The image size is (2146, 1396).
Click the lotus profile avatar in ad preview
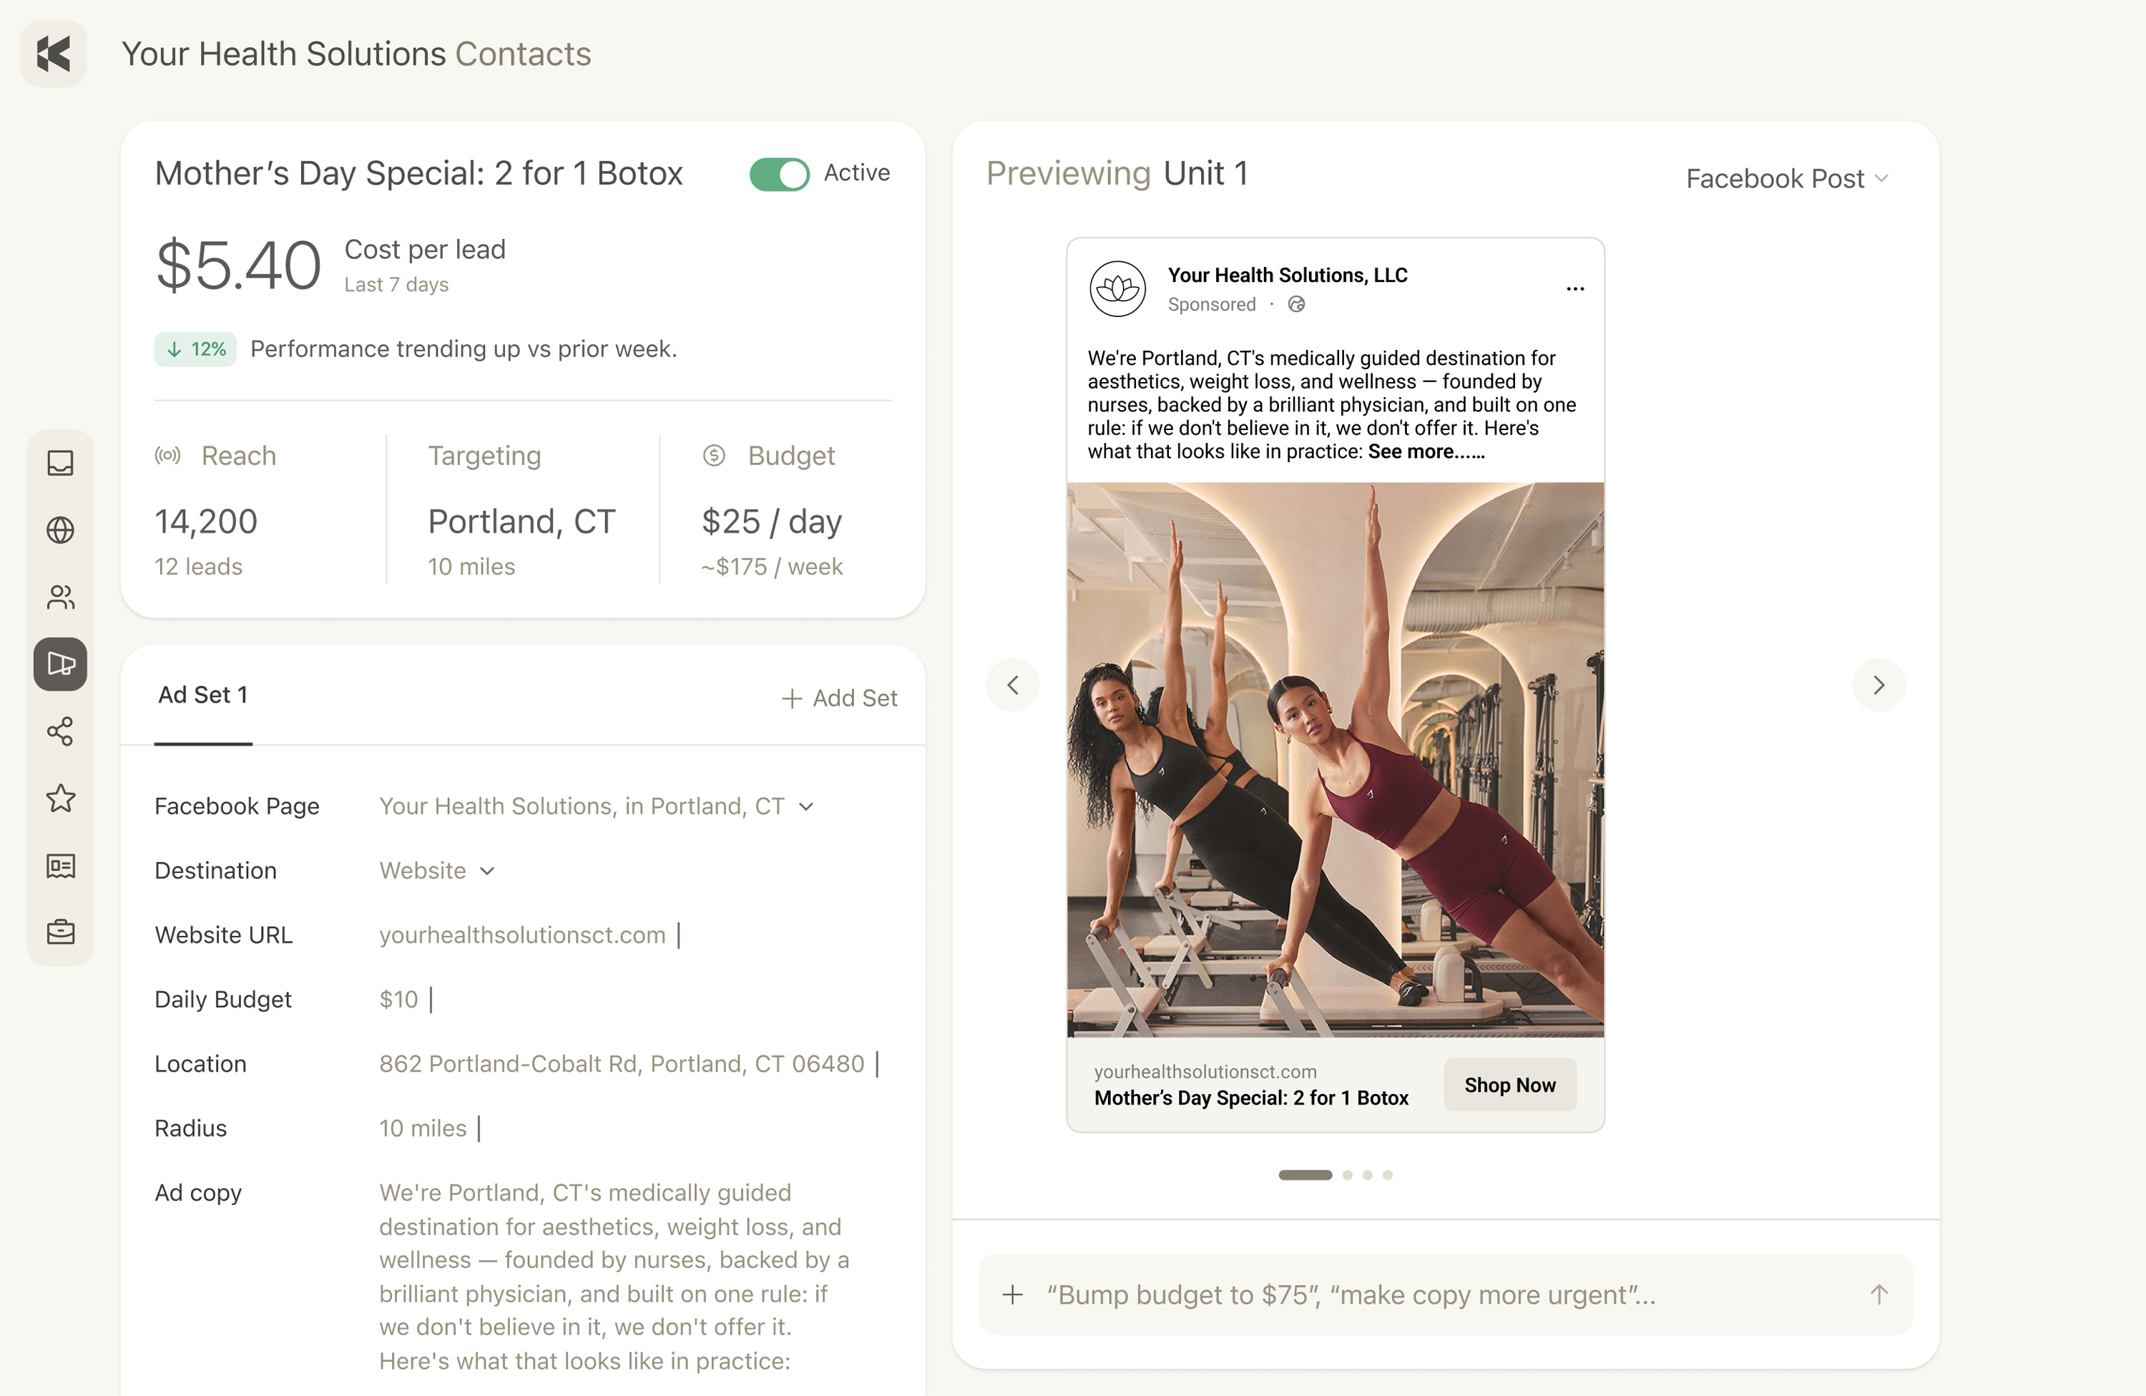(x=1117, y=288)
